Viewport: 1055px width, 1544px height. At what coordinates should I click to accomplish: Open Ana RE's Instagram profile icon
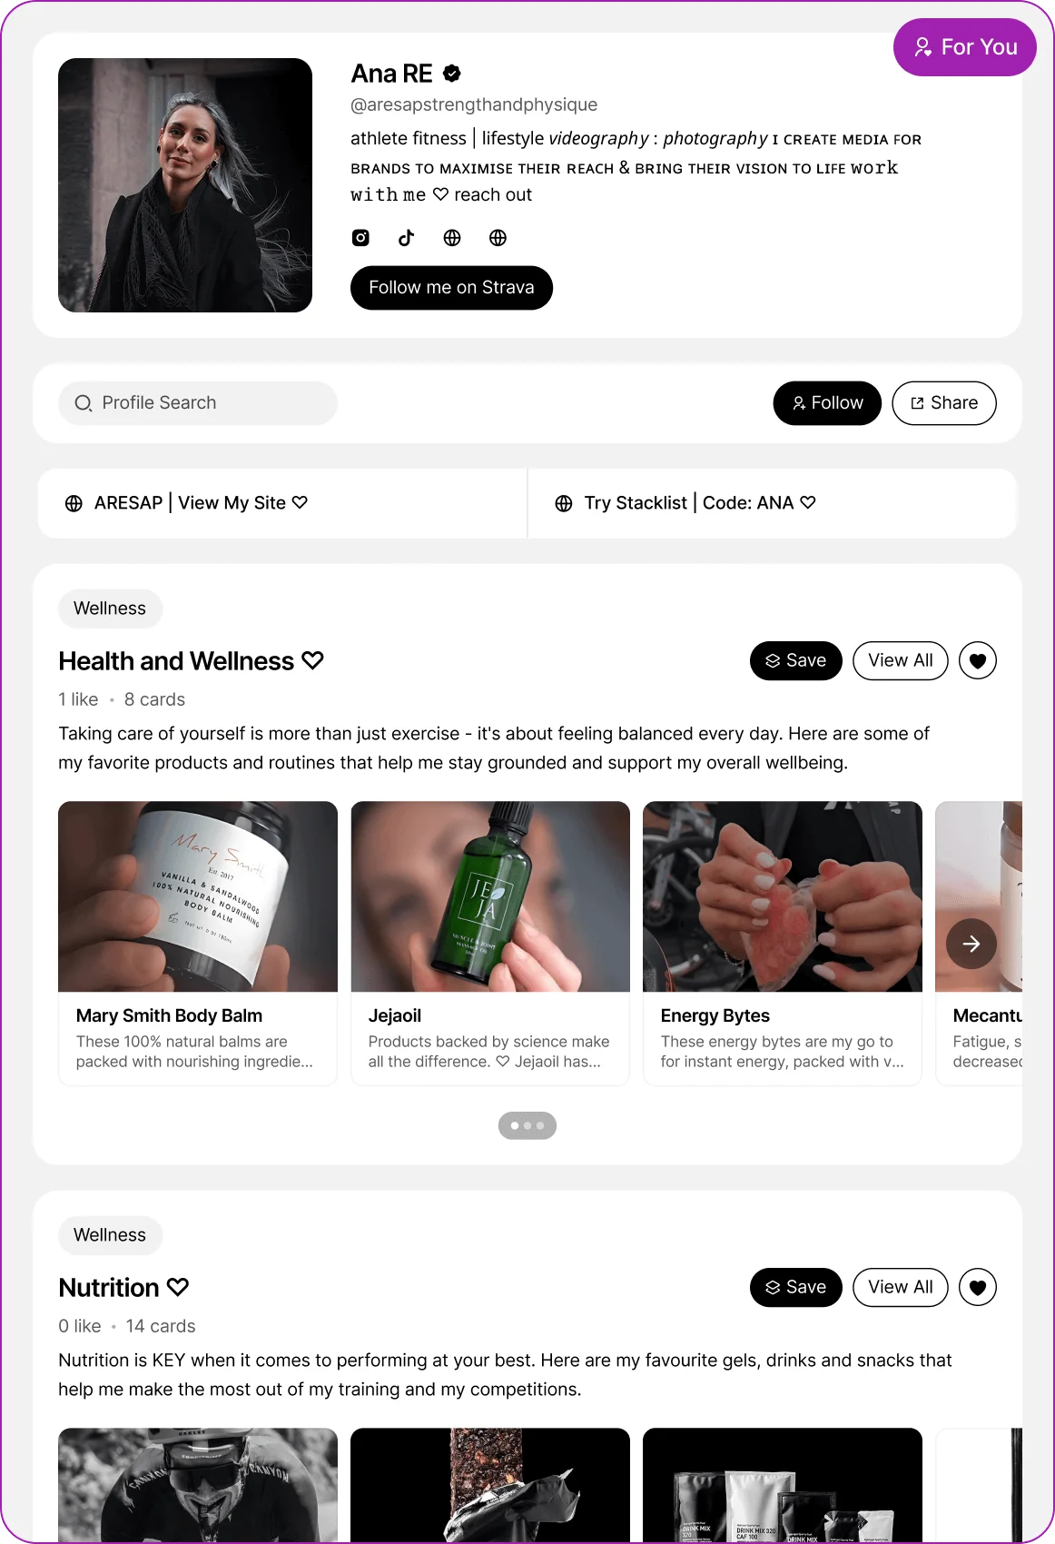click(360, 238)
